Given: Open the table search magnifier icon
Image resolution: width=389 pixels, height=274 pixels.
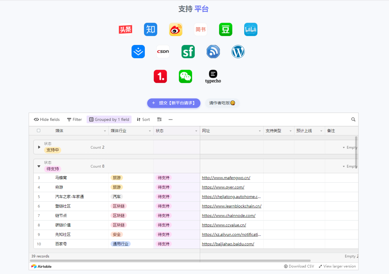Looking at the screenshot, I should pos(353,119).
